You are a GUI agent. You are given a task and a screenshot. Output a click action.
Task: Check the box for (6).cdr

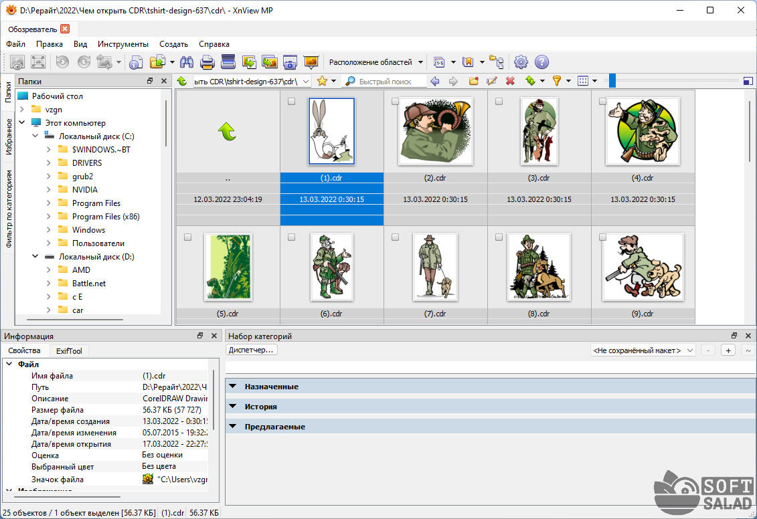click(291, 237)
